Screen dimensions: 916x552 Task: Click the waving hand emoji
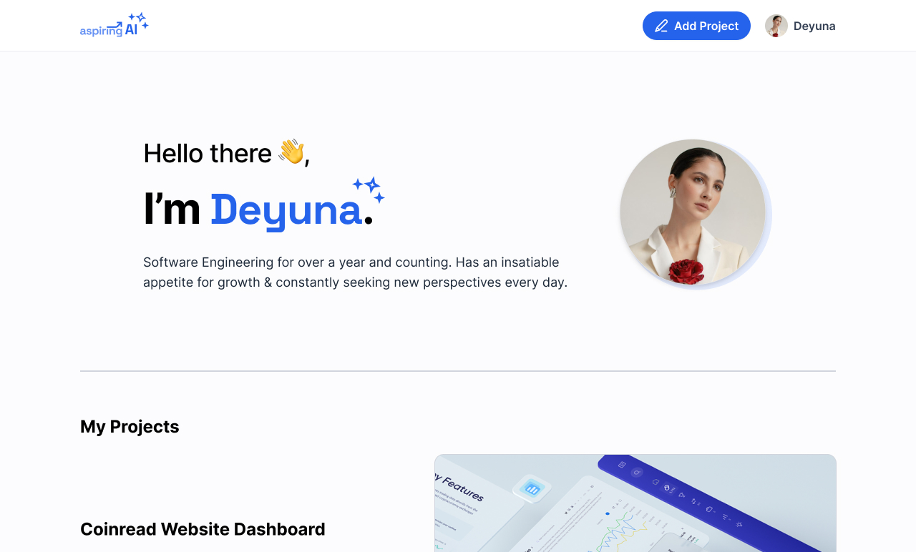pyautogui.click(x=291, y=152)
